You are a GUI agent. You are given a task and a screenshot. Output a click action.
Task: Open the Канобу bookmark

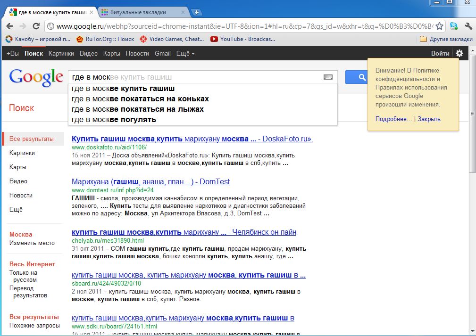(38, 39)
